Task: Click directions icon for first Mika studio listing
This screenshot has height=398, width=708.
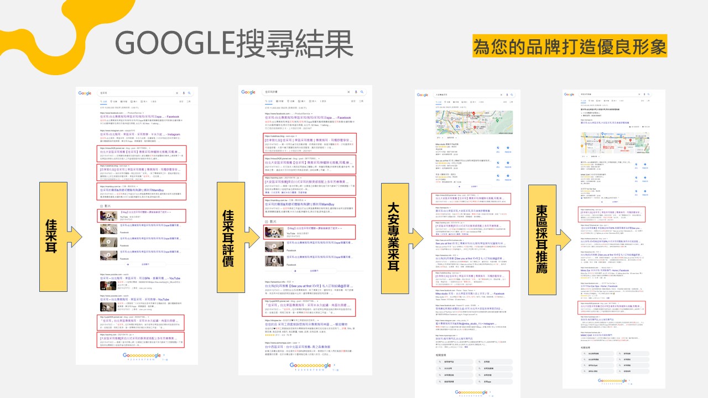Action: pos(508,148)
